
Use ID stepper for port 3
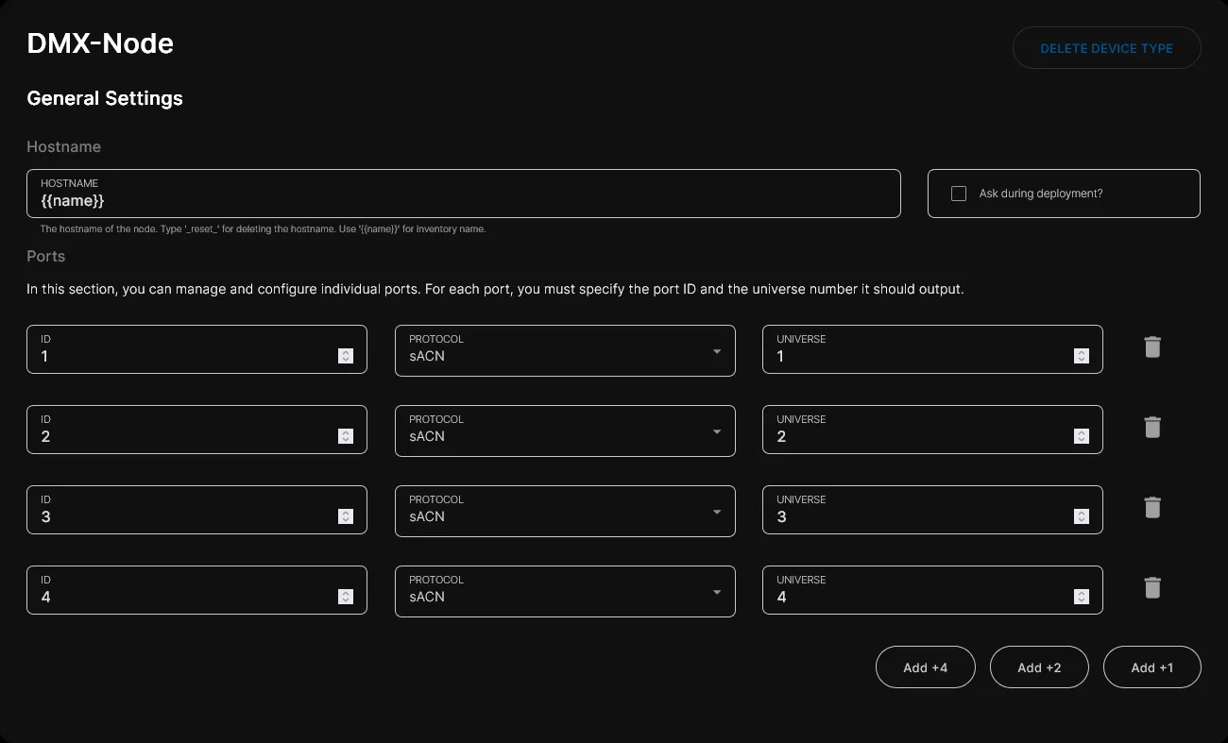346,516
